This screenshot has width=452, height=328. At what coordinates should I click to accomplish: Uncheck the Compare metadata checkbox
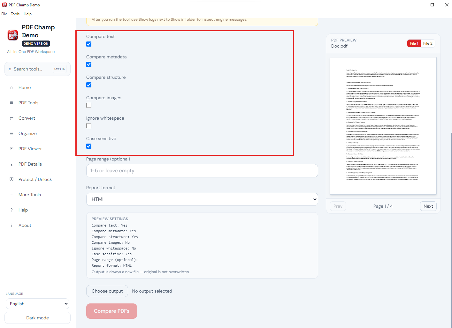tap(89, 64)
